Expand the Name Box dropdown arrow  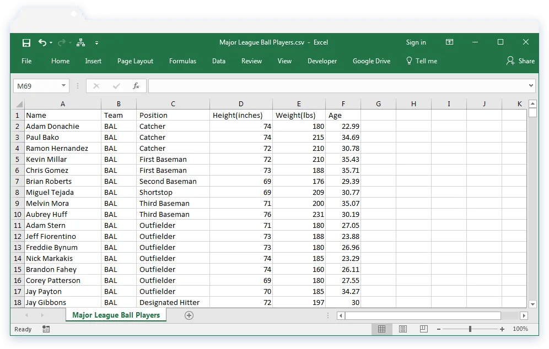[x=64, y=85]
